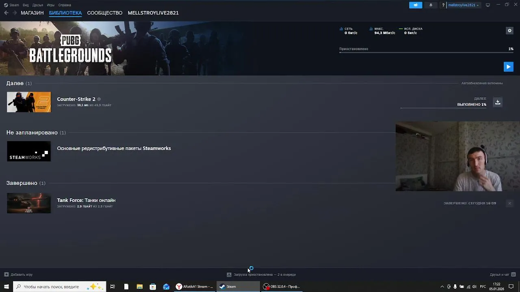Viewport: 520px width, 292px height.
Task: Open File Explorer from taskbar
Action: tap(139, 287)
